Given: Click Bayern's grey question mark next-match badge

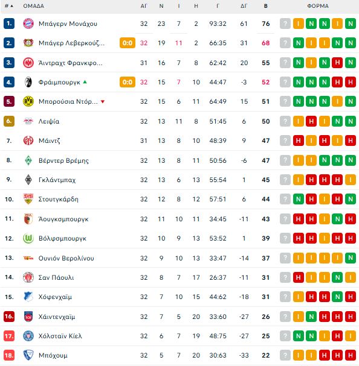Looking at the screenshot, I should 285,24.
